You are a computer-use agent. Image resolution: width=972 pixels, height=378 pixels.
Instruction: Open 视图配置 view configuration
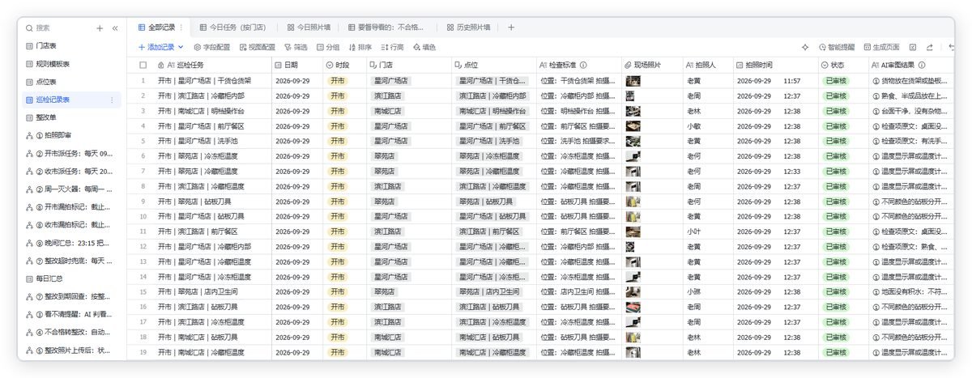(x=258, y=47)
